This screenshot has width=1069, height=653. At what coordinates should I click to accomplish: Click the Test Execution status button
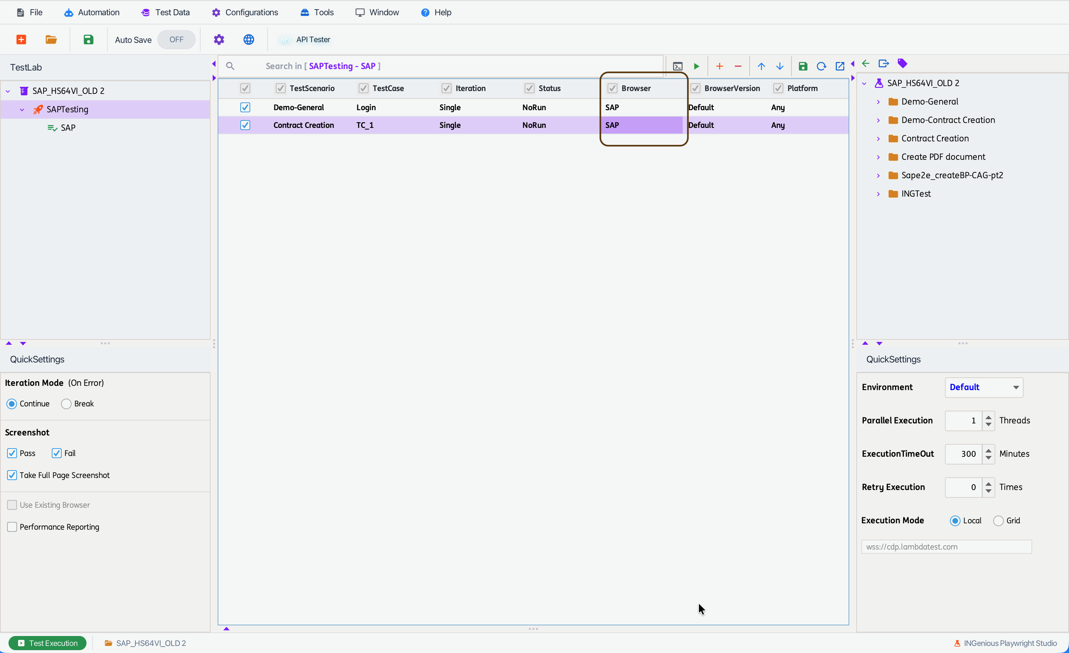point(47,643)
